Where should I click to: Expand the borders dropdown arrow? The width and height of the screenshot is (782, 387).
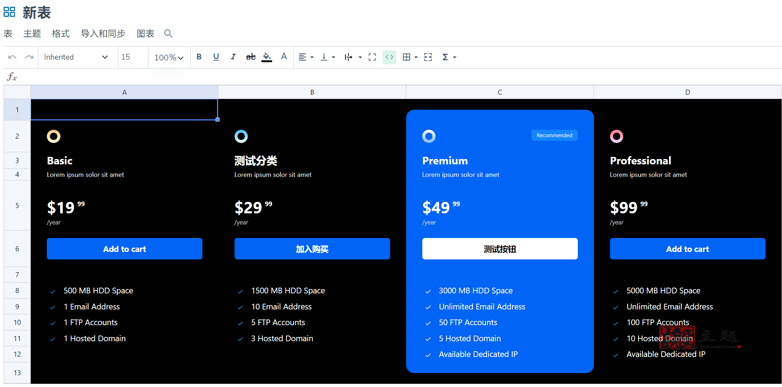pyautogui.click(x=416, y=58)
